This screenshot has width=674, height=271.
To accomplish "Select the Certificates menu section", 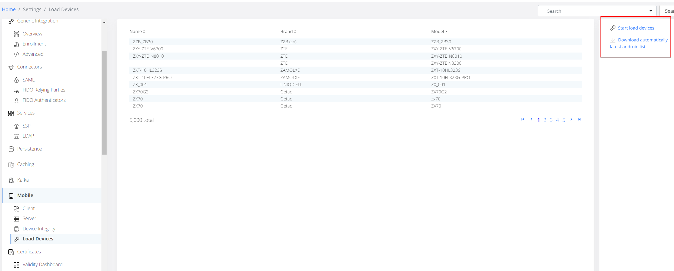I will pyautogui.click(x=29, y=252).
